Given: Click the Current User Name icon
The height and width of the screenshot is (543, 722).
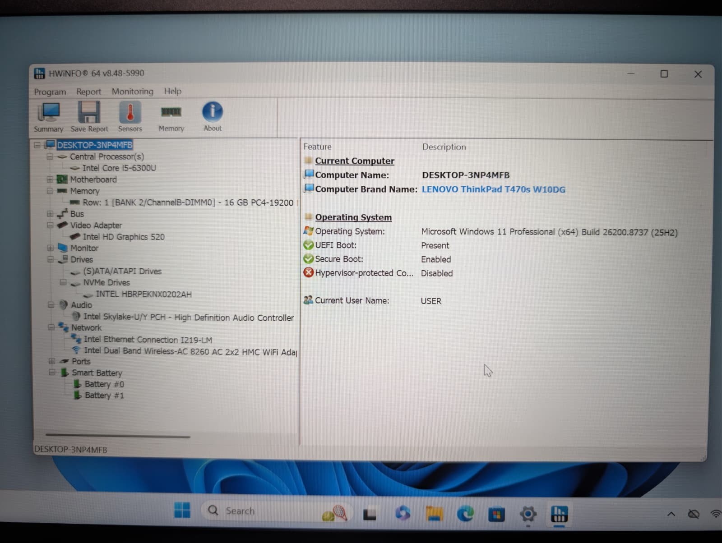Looking at the screenshot, I should (308, 300).
